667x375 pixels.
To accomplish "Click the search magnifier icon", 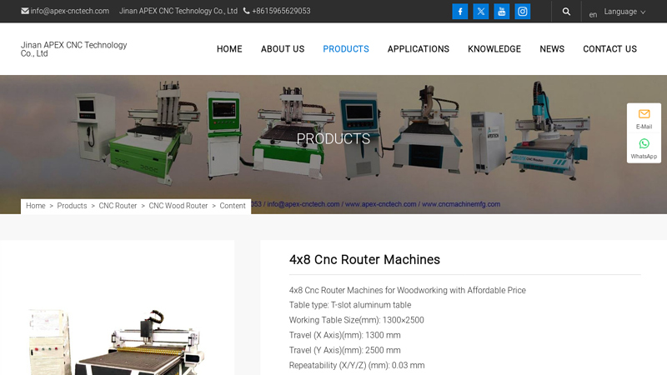I will pos(566,12).
